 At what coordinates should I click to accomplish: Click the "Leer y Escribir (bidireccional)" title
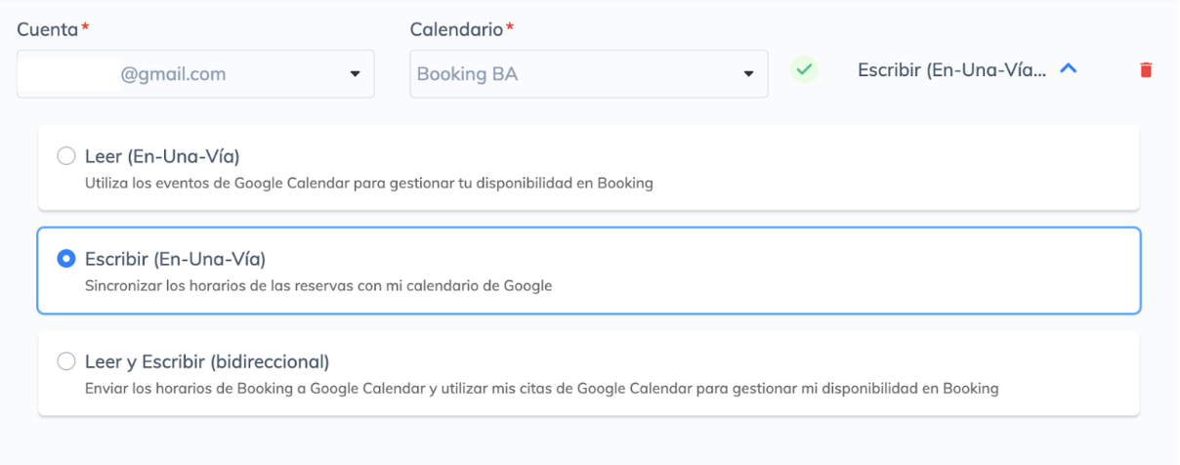[207, 361]
